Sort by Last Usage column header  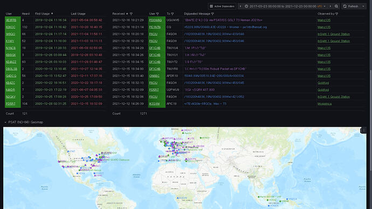point(78,14)
